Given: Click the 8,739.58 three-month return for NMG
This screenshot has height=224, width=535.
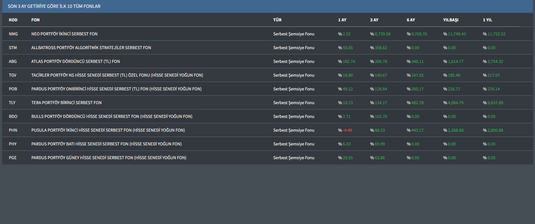Looking at the screenshot, I should click(x=382, y=34).
